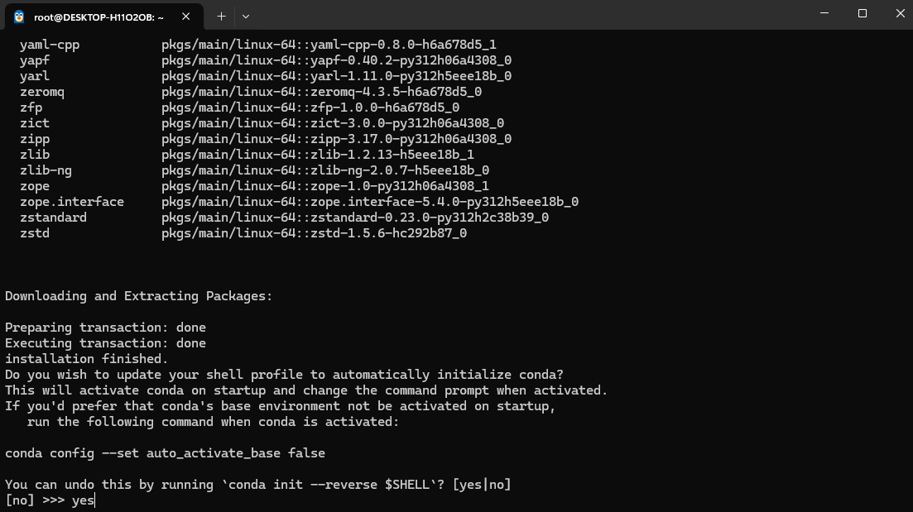Viewport: 913px width, 512px height.
Task: Click the 'Preparing transaction: done' line
Action: click(105, 328)
